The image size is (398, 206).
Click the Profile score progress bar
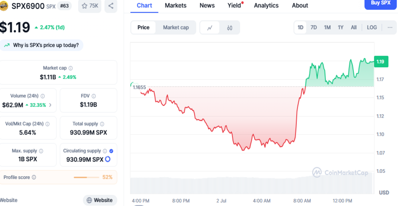[x=86, y=177]
